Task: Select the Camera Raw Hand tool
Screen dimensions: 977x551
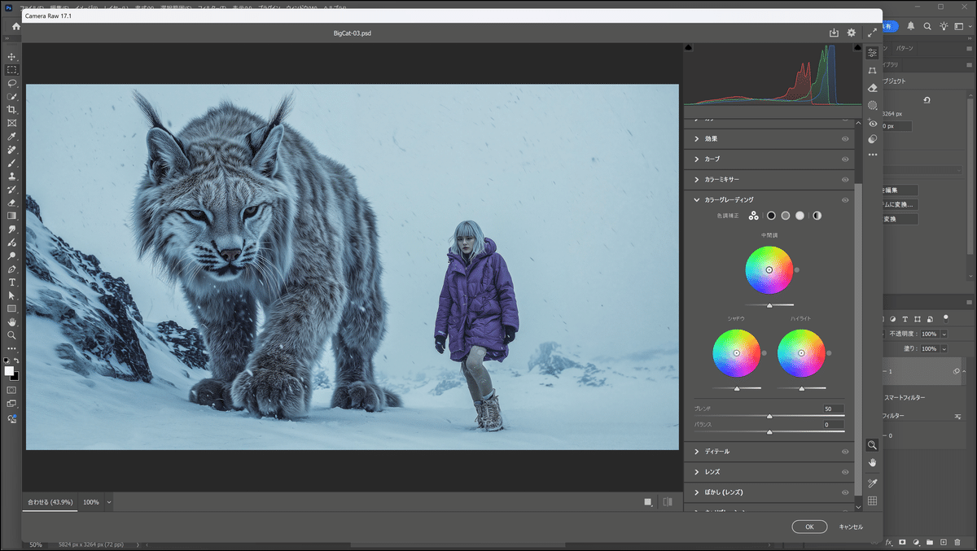Action: point(872,463)
